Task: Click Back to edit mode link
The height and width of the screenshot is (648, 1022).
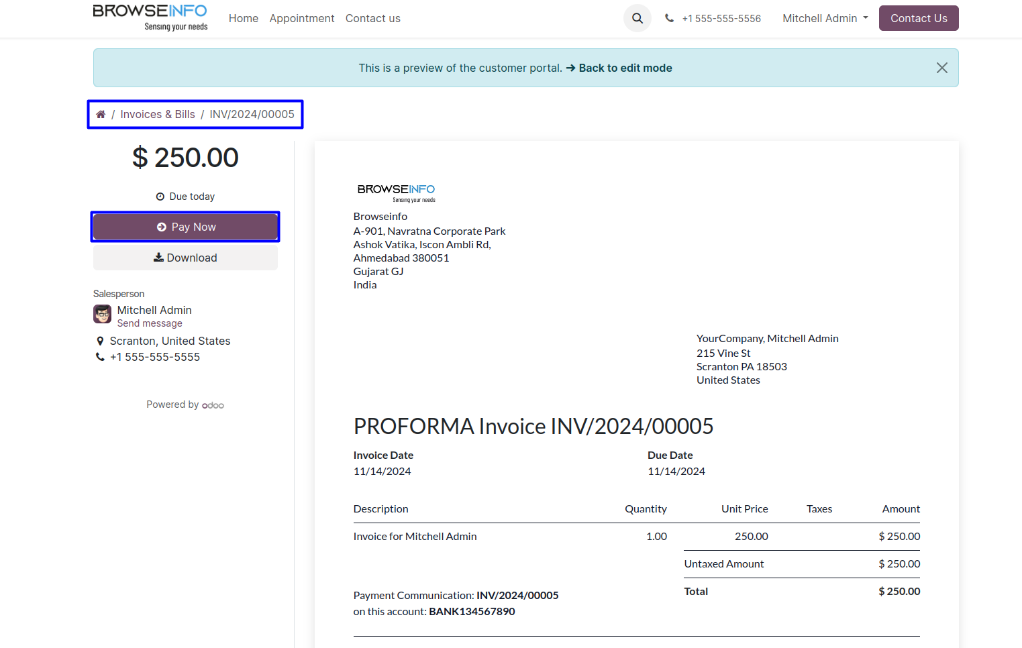Action: pos(625,68)
